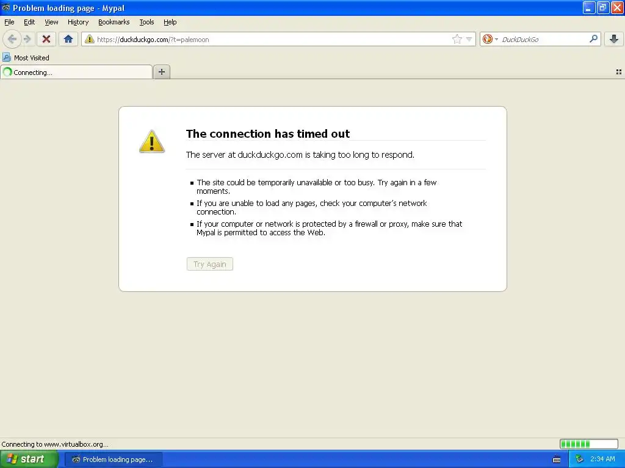The image size is (625, 468).
Task: Click the Back navigation arrow
Action: [12, 39]
